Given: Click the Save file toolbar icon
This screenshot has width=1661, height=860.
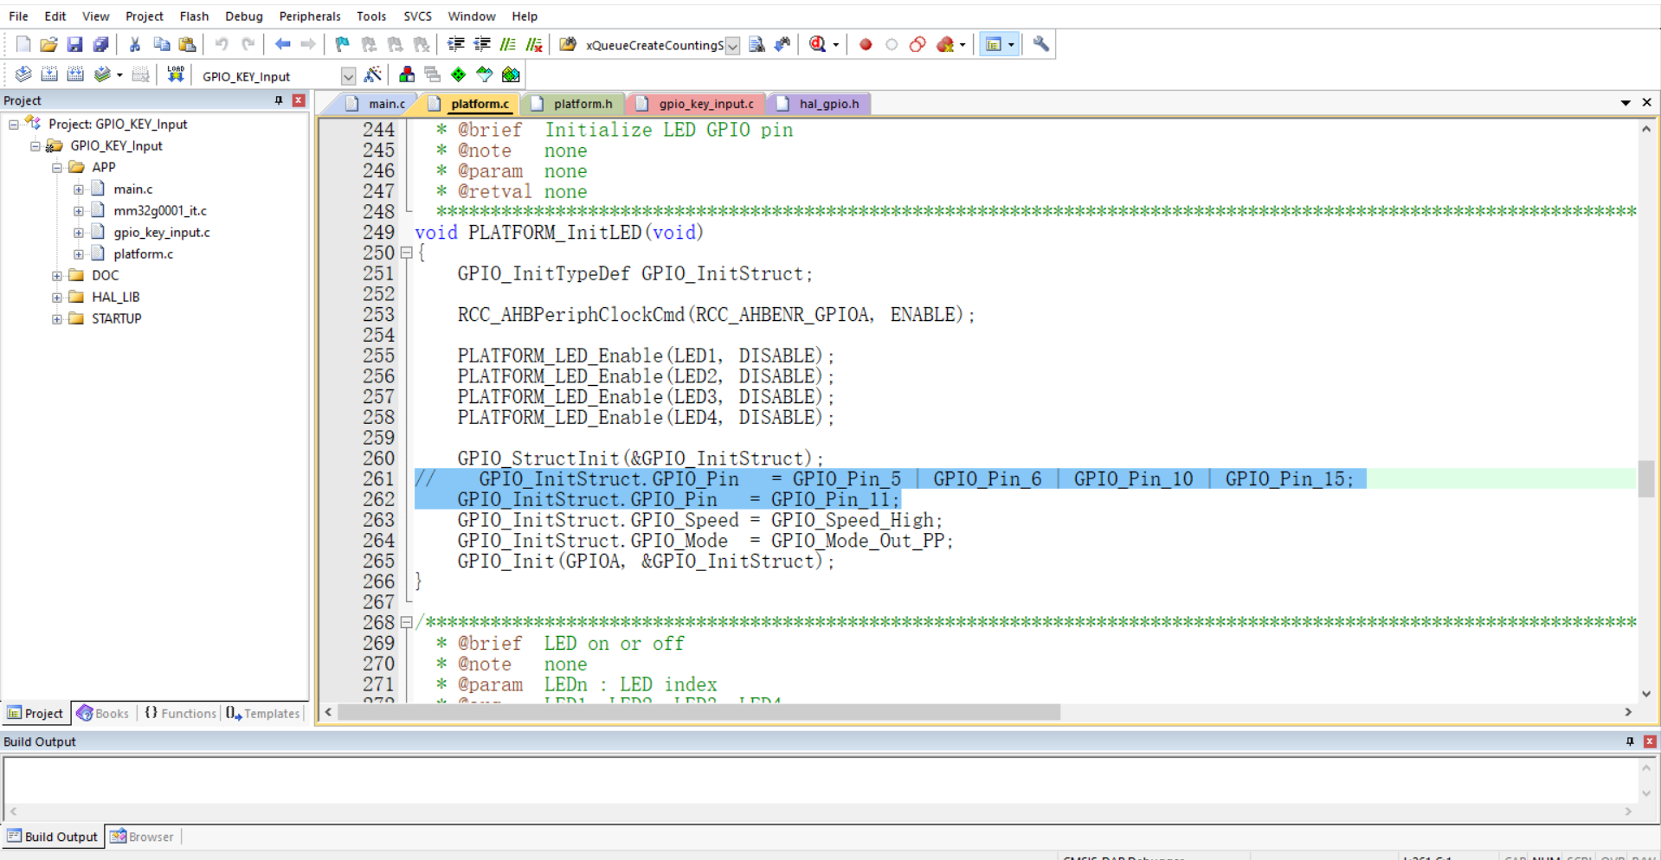Looking at the screenshot, I should pyautogui.click(x=75, y=44).
